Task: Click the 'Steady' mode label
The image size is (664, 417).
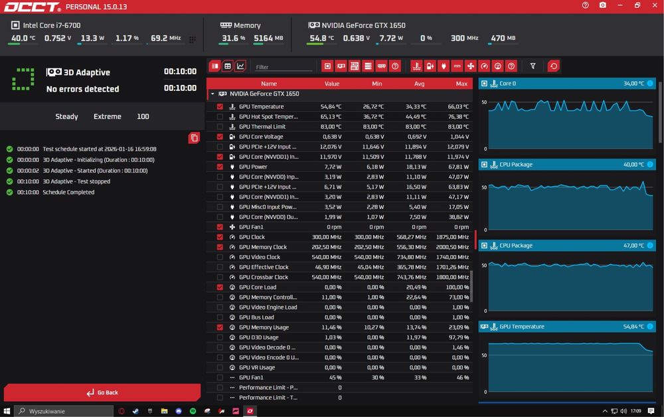Action: [66, 116]
